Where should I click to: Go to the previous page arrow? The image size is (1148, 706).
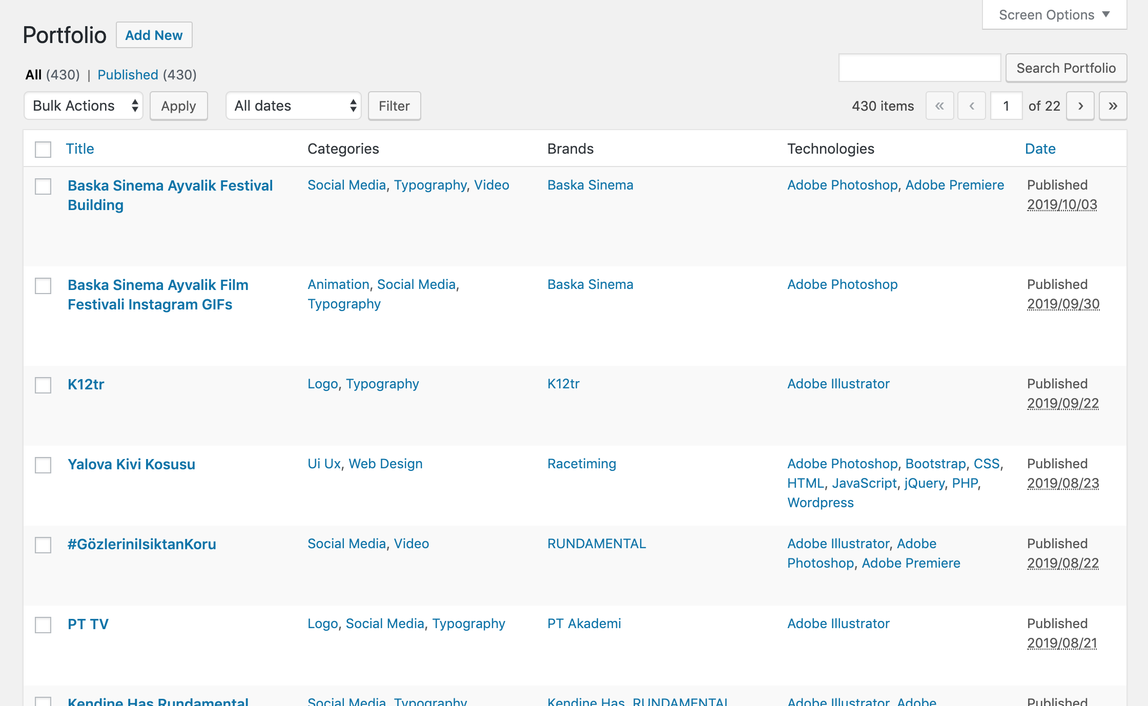tap(972, 106)
